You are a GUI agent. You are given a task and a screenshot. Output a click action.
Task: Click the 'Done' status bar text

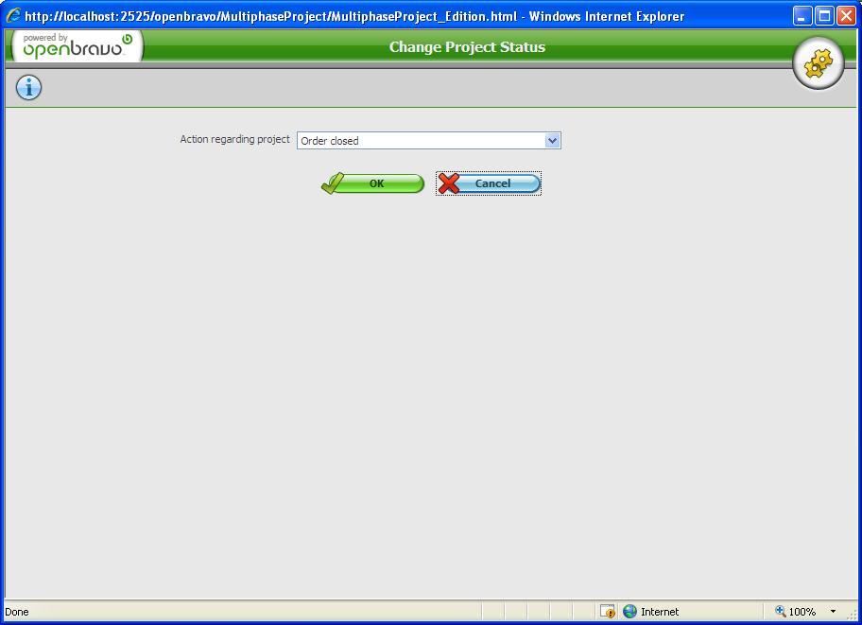tap(16, 612)
